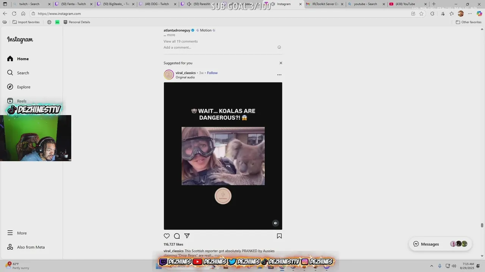Open the Copilot icon in browser toolbar
Image resolution: width=485 pixels, height=272 pixels.
point(480,14)
